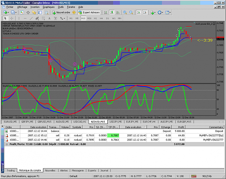Select the equidistant channel tool

tap(37, 18)
